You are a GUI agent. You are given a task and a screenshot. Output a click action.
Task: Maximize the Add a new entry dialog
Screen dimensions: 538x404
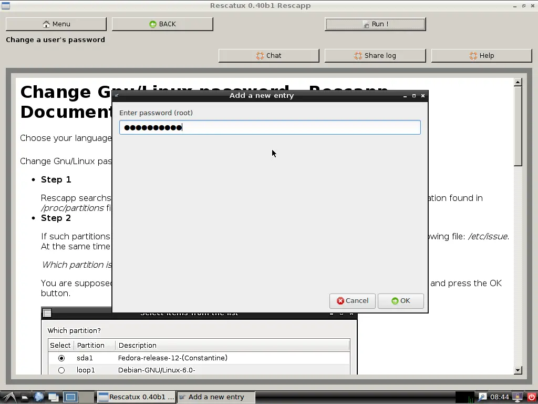[414, 96]
